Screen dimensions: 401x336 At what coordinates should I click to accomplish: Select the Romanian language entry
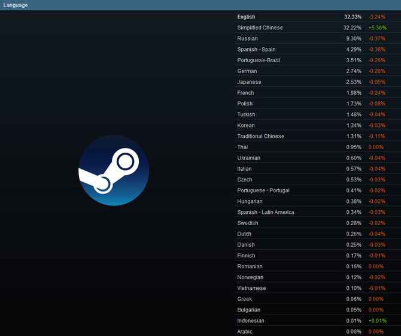pyautogui.click(x=317, y=267)
